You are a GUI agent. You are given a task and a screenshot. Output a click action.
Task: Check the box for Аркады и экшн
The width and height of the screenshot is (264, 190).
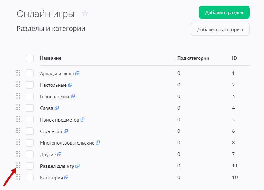(x=30, y=73)
